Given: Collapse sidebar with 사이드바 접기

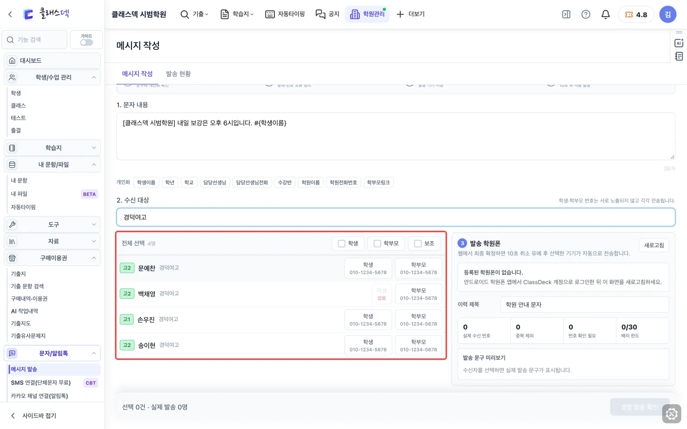Looking at the screenshot, I should click(34, 415).
